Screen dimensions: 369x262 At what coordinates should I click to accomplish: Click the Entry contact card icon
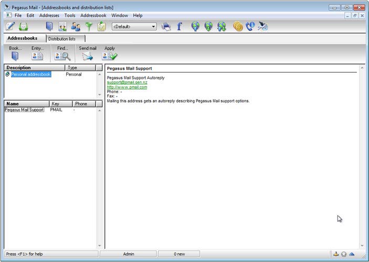[x=37, y=56]
